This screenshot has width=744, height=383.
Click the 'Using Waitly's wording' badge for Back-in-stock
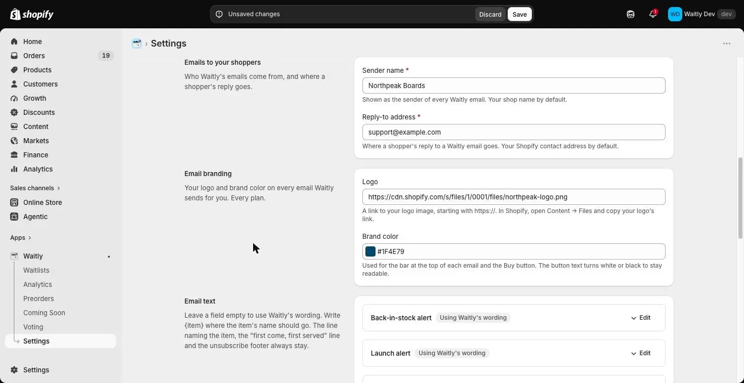point(473,318)
